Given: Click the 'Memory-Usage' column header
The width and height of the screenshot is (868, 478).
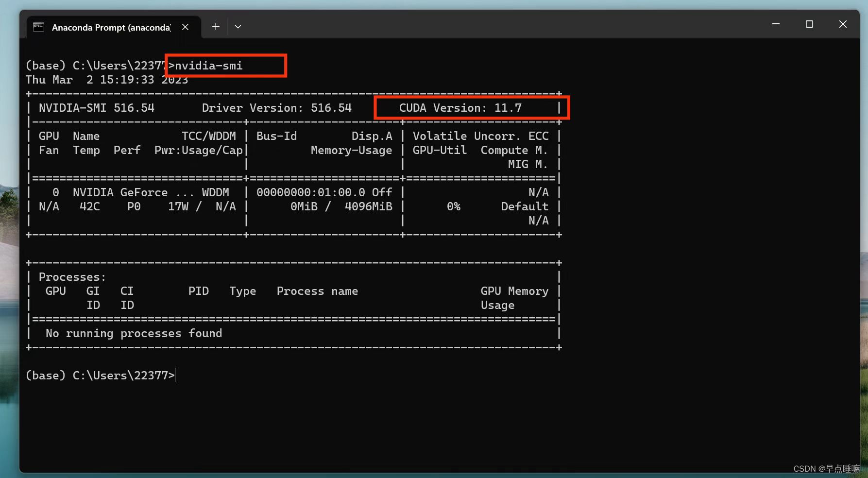Looking at the screenshot, I should tap(352, 150).
